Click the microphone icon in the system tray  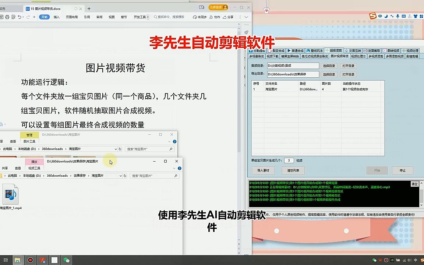click(398, 17)
